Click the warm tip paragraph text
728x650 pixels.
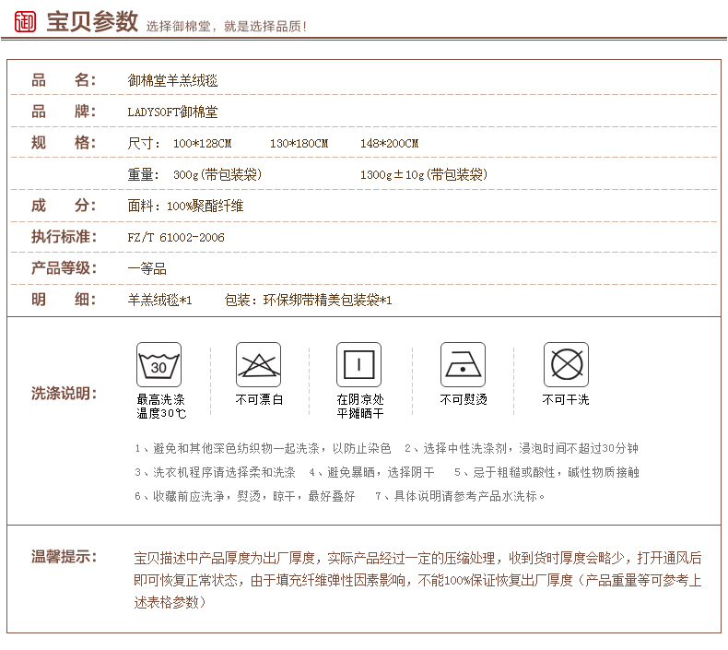click(417, 580)
